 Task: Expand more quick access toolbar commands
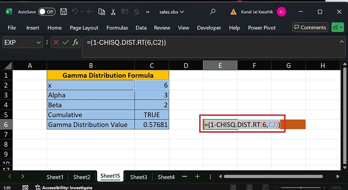[147, 12]
